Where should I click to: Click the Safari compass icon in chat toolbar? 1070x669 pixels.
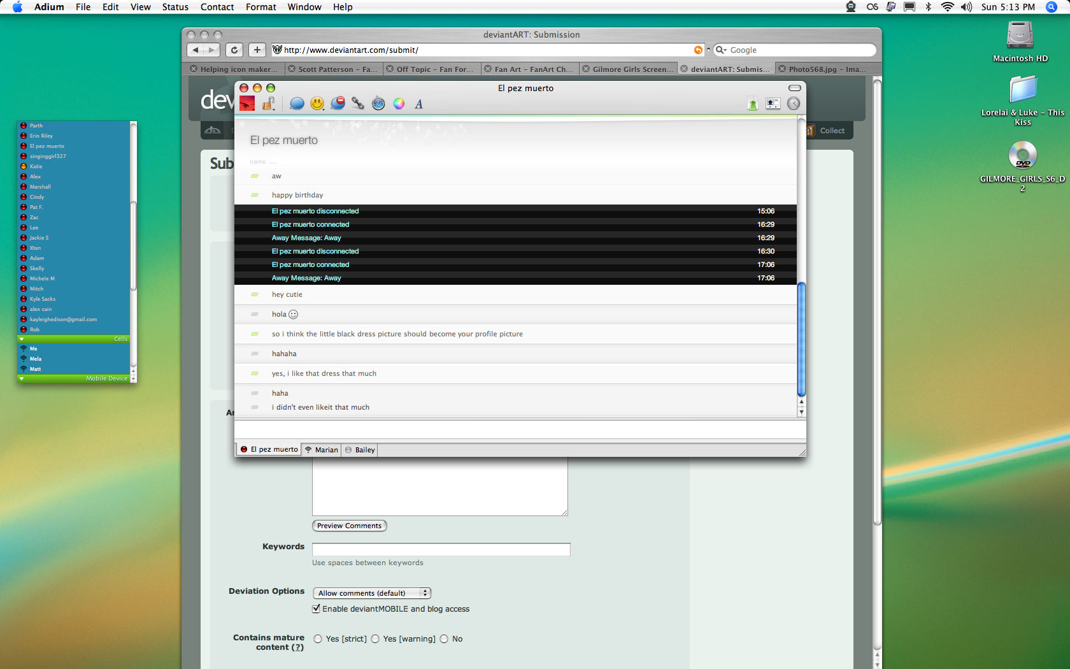coord(378,103)
